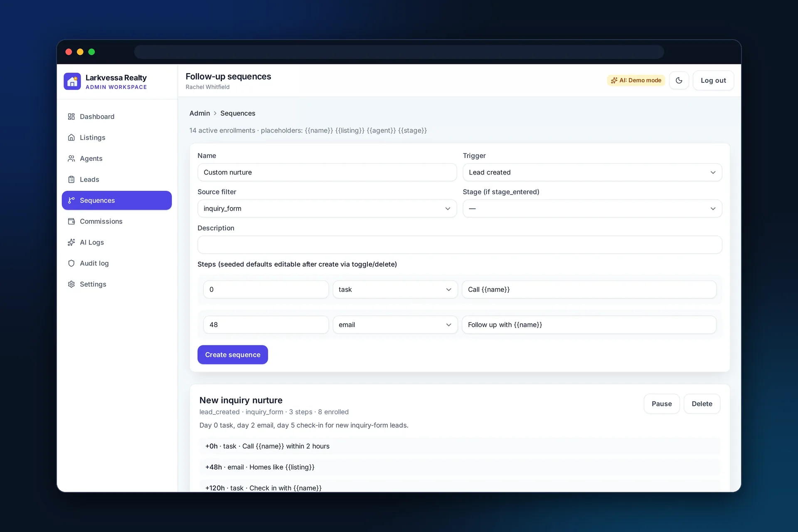
Task: Click the Commissions wallet icon
Action: (x=71, y=222)
